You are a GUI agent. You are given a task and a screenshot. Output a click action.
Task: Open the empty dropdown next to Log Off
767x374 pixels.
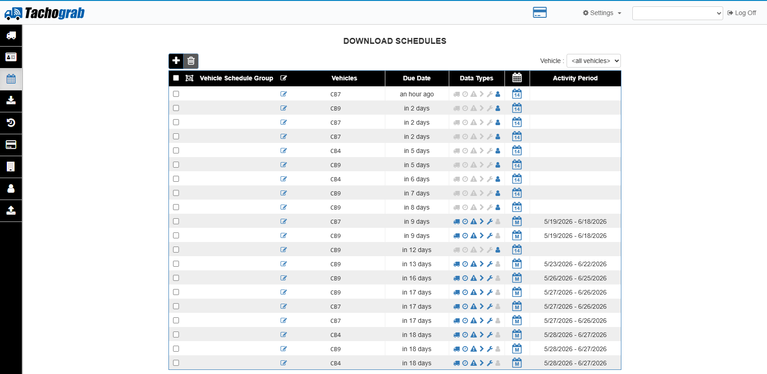(x=678, y=13)
